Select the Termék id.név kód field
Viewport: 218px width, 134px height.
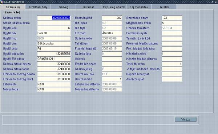(x=172, y=38)
